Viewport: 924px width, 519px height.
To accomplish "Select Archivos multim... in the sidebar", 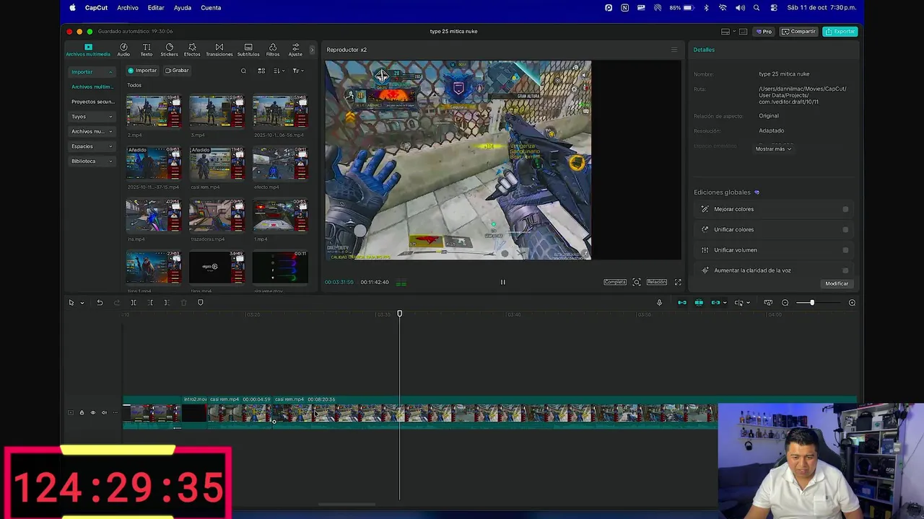I will 92,86.
